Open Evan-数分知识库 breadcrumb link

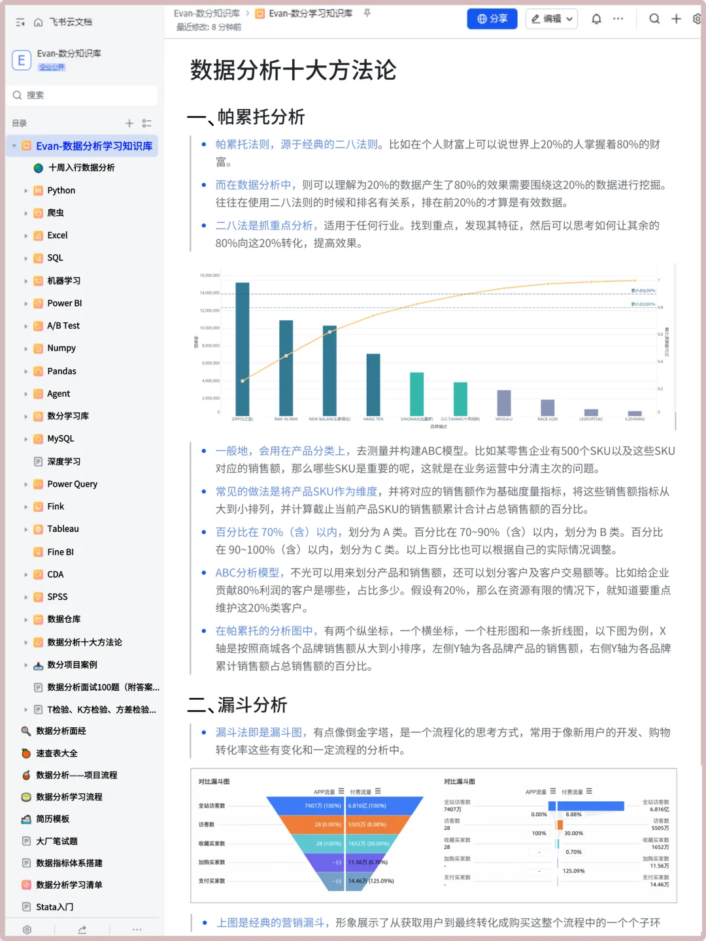pyautogui.click(x=207, y=13)
